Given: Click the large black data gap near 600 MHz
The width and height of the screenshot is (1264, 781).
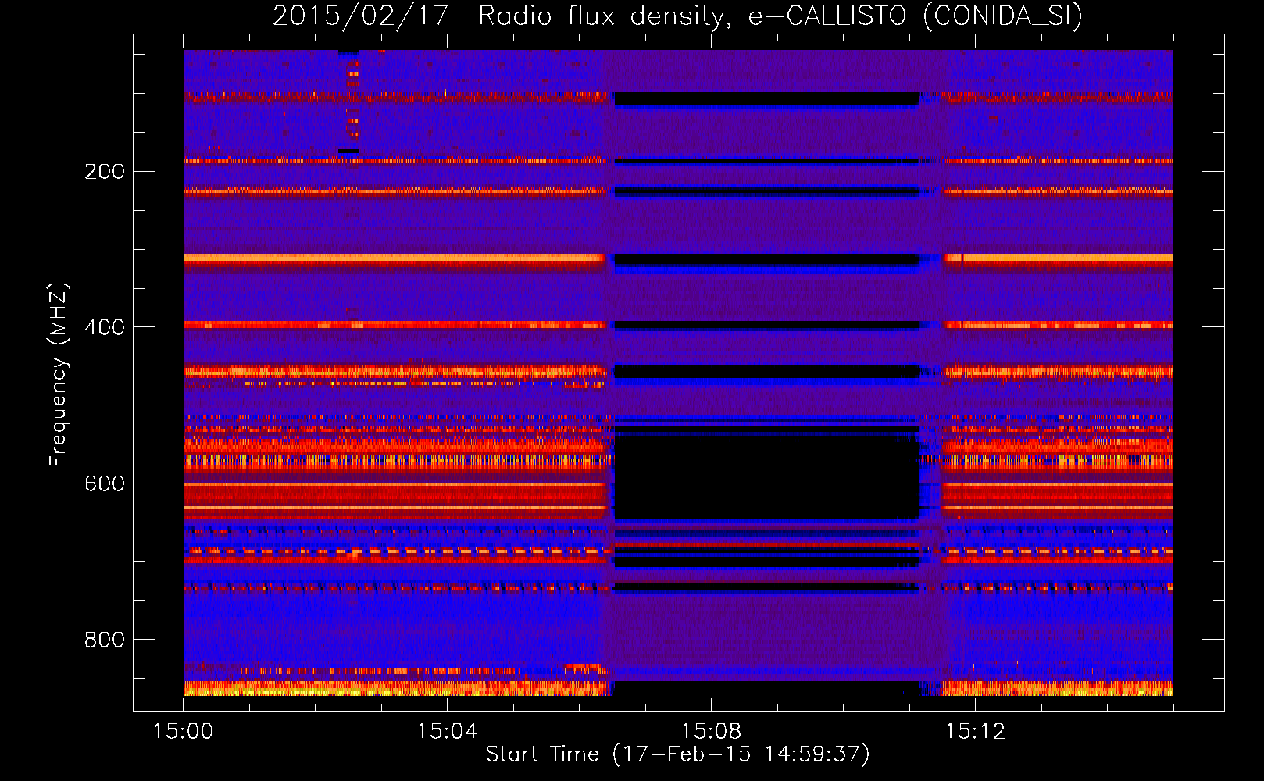Looking at the screenshot, I should 767,476.
